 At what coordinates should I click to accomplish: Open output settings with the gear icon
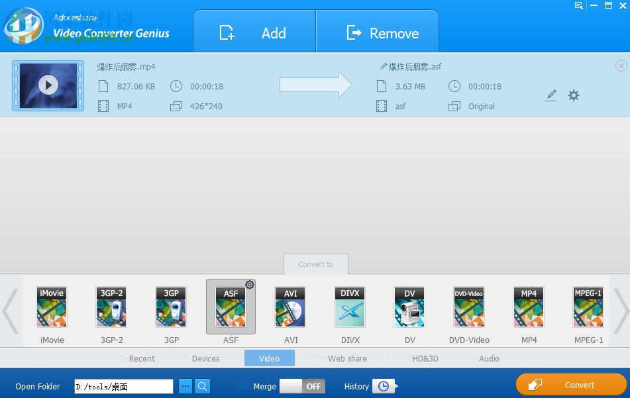pyautogui.click(x=573, y=95)
